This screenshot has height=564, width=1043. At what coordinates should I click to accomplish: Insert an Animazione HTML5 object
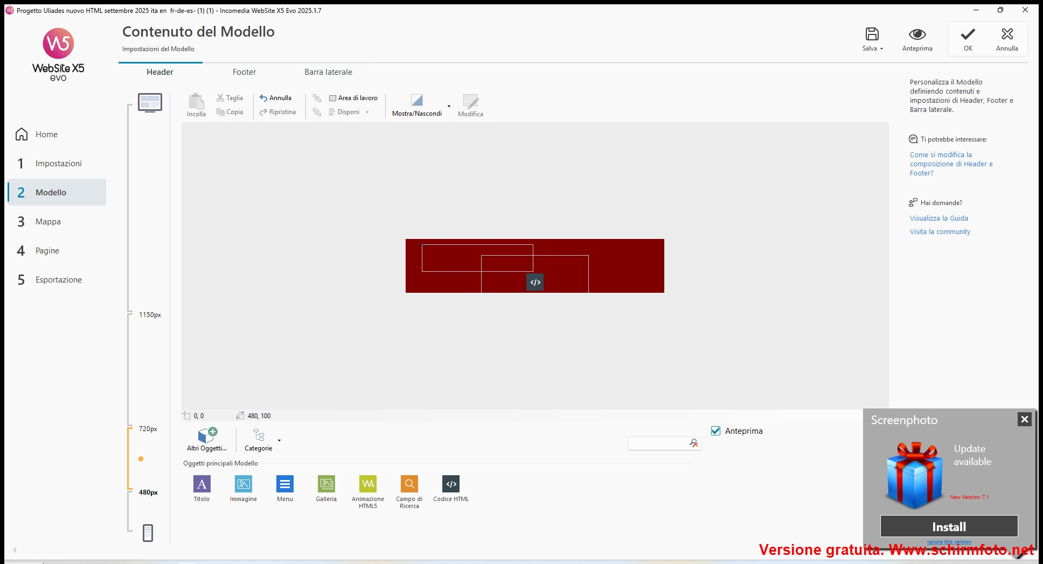368,484
